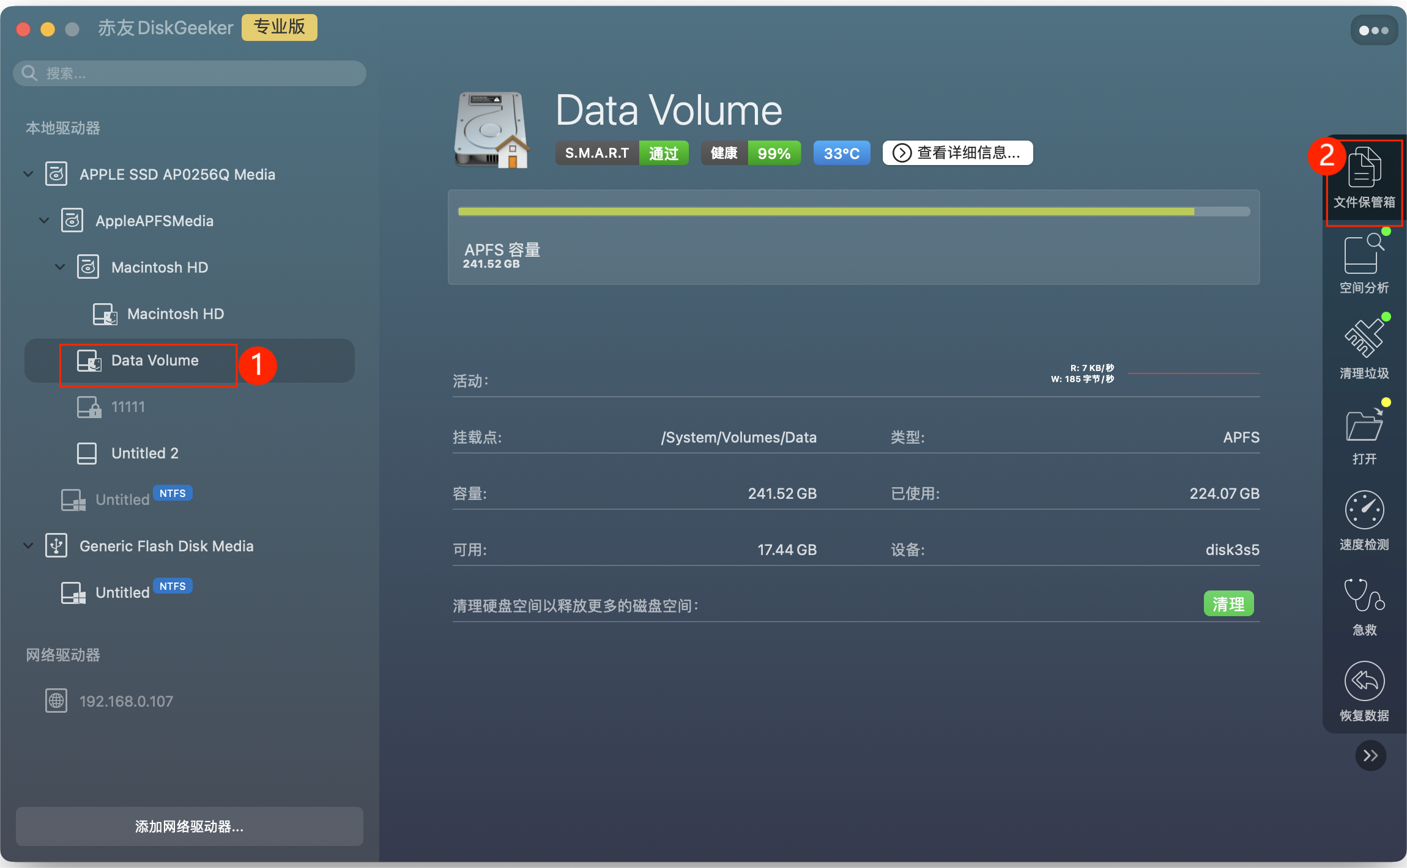This screenshot has width=1407, height=868.
Task: Click the 查看详细信息 details button
Action: click(957, 153)
